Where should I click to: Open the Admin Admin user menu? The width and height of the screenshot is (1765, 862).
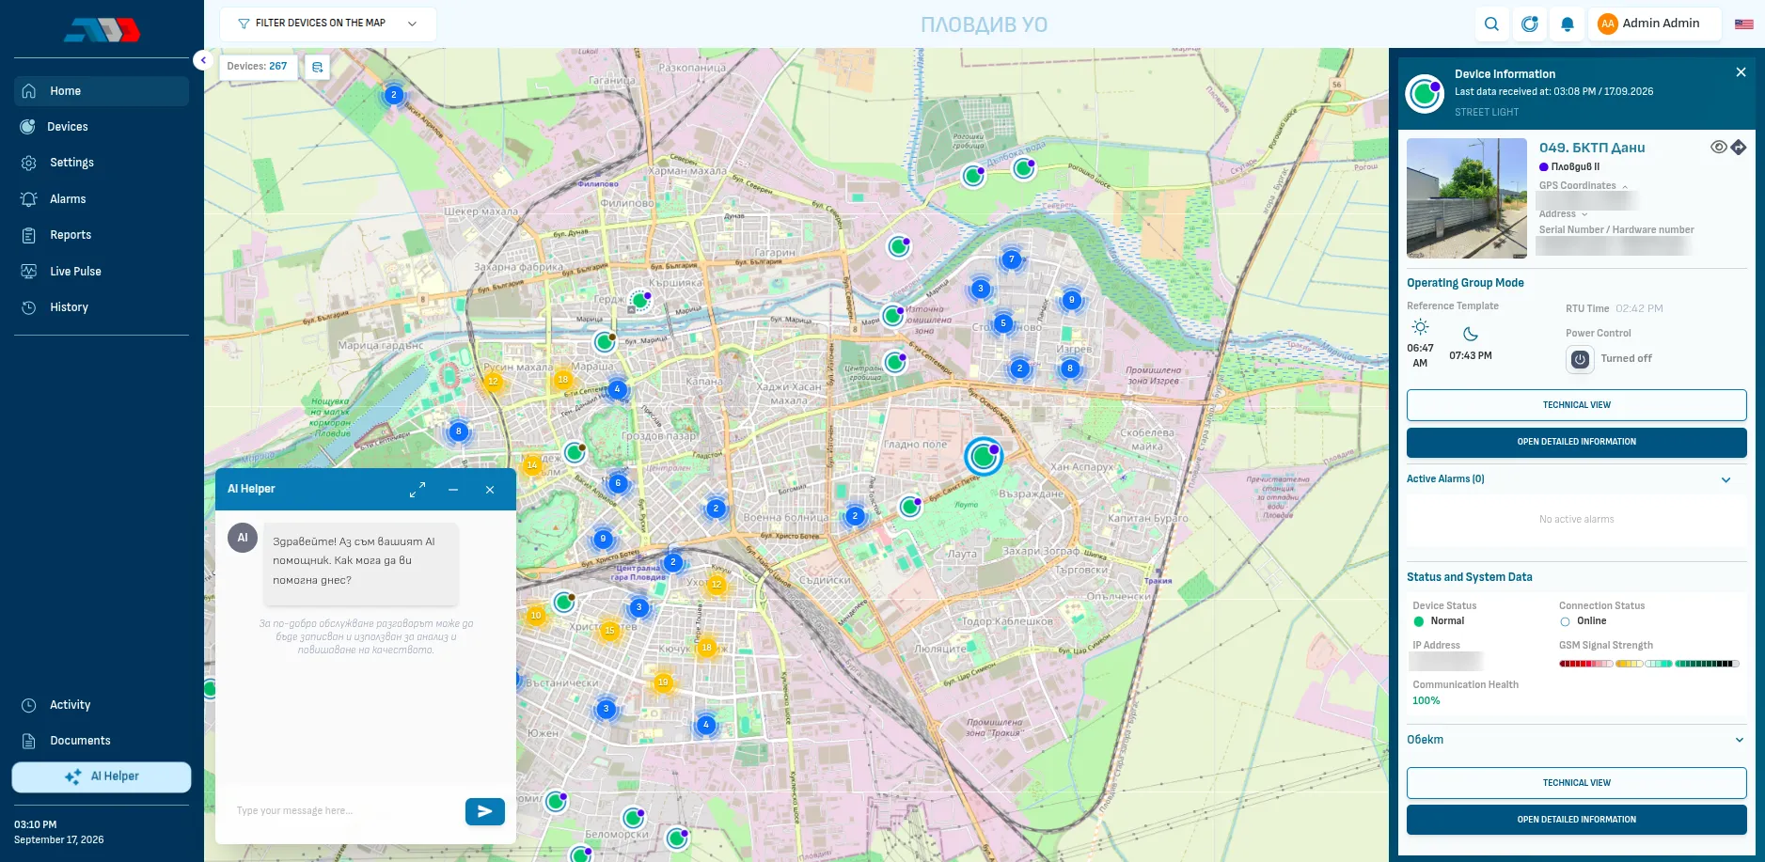point(1654,24)
